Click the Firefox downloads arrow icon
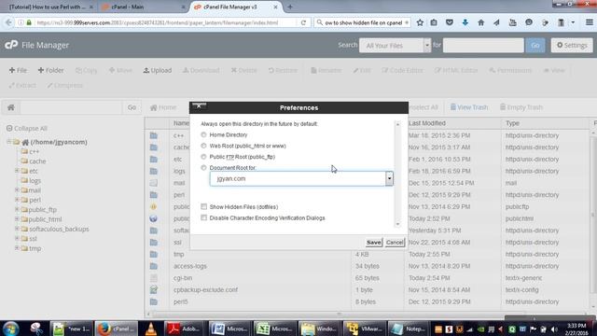The width and height of the screenshot is (597, 336). click(x=465, y=22)
